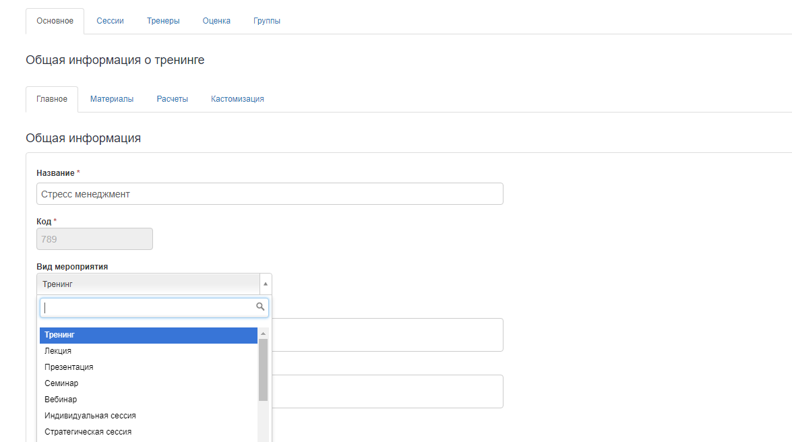This screenshot has height=442, width=792.
Task: Open the Кастомизация sub-tab
Action: (237, 99)
